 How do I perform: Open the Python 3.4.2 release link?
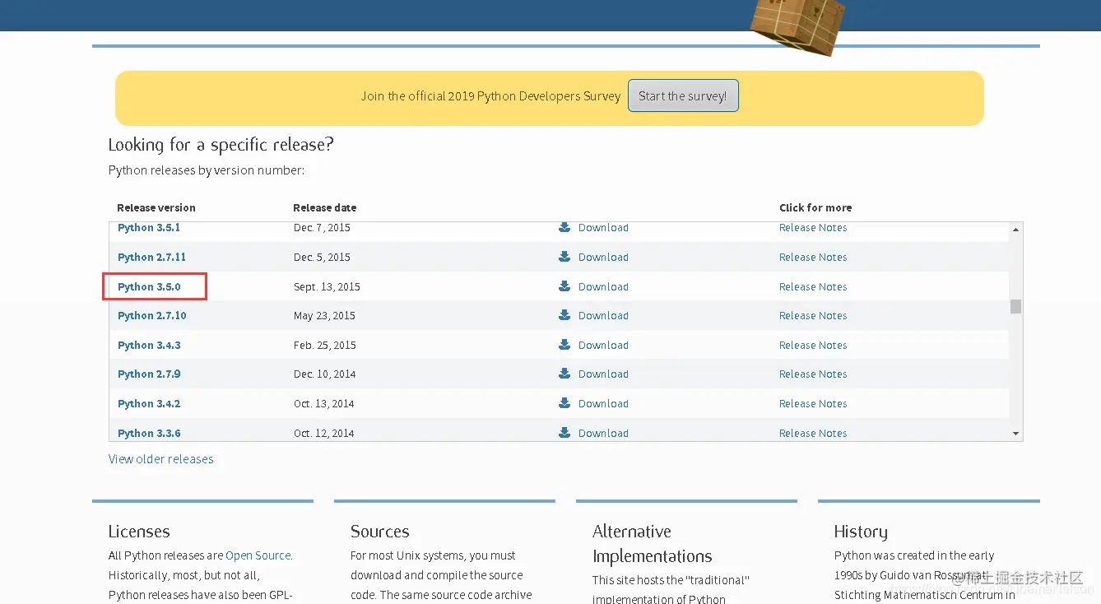(149, 403)
